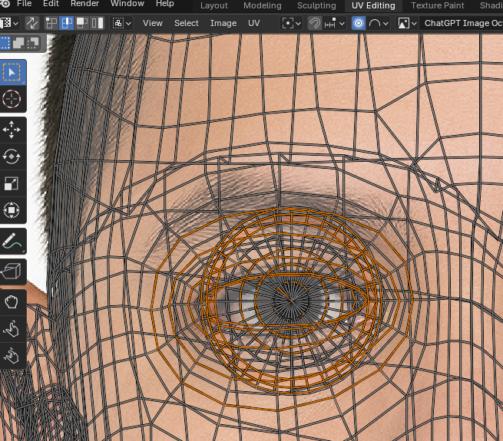
Task: Expand the sticky selection mode dropdown
Action: coord(121,23)
